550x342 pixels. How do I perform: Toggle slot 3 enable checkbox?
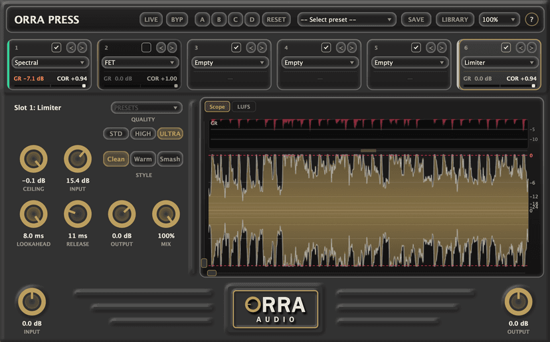236,47
